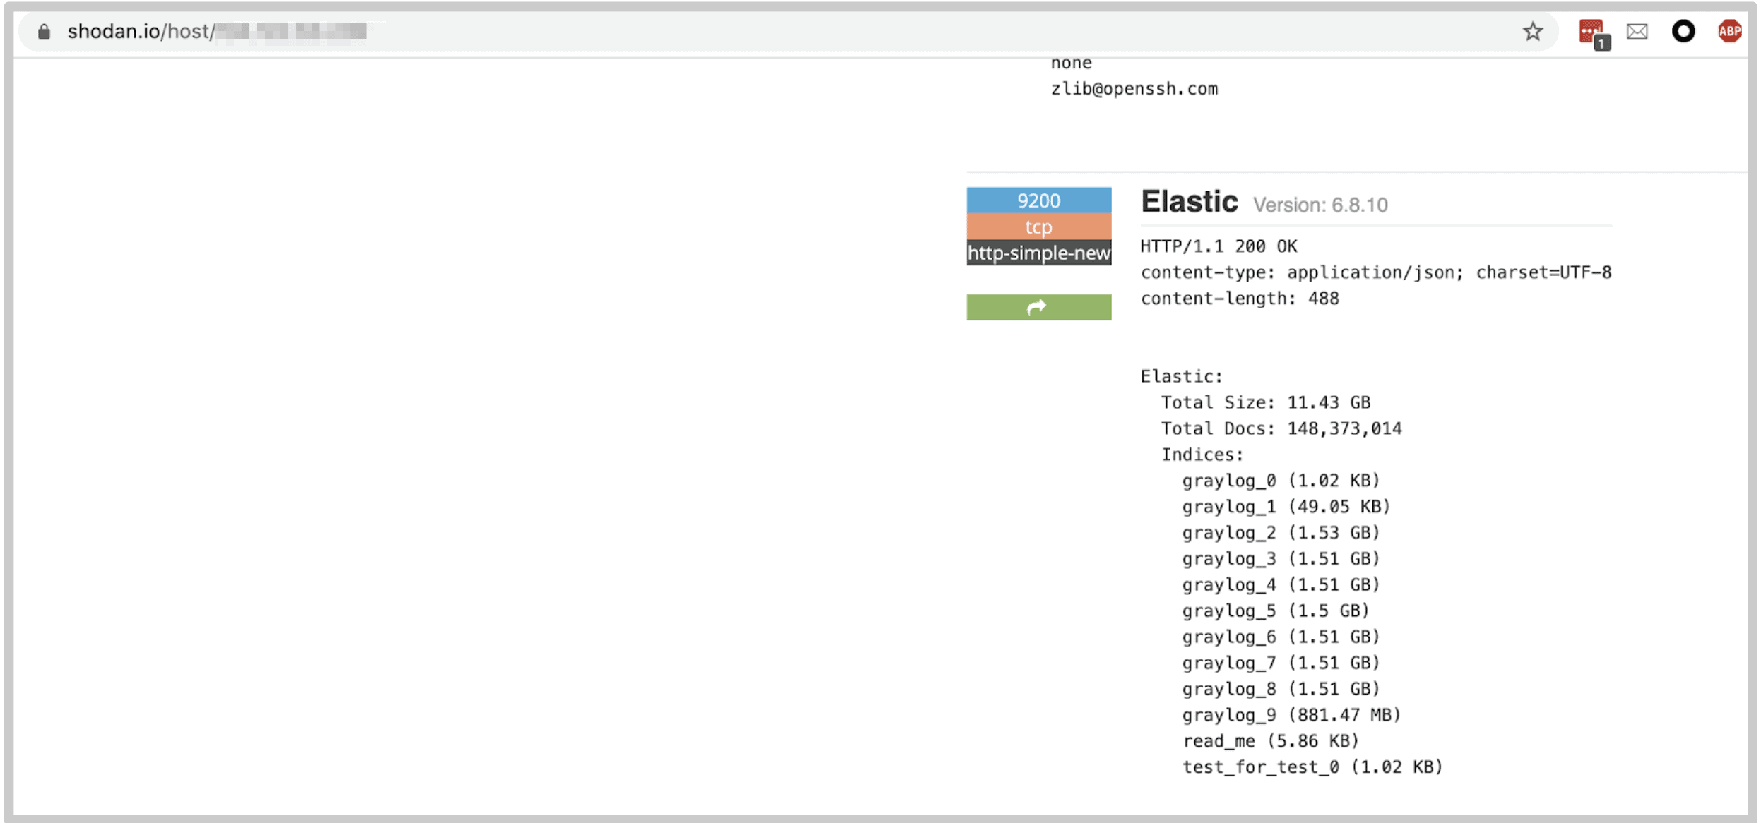
Task: Click the Total Size: 11.43 GB line
Action: [1266, 402]
